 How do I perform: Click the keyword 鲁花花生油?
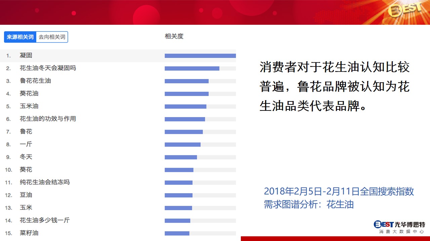tap(35, 81)
